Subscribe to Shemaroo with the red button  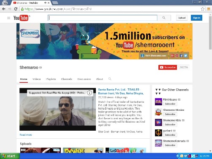pyautogui.click(x=168, y=67)
